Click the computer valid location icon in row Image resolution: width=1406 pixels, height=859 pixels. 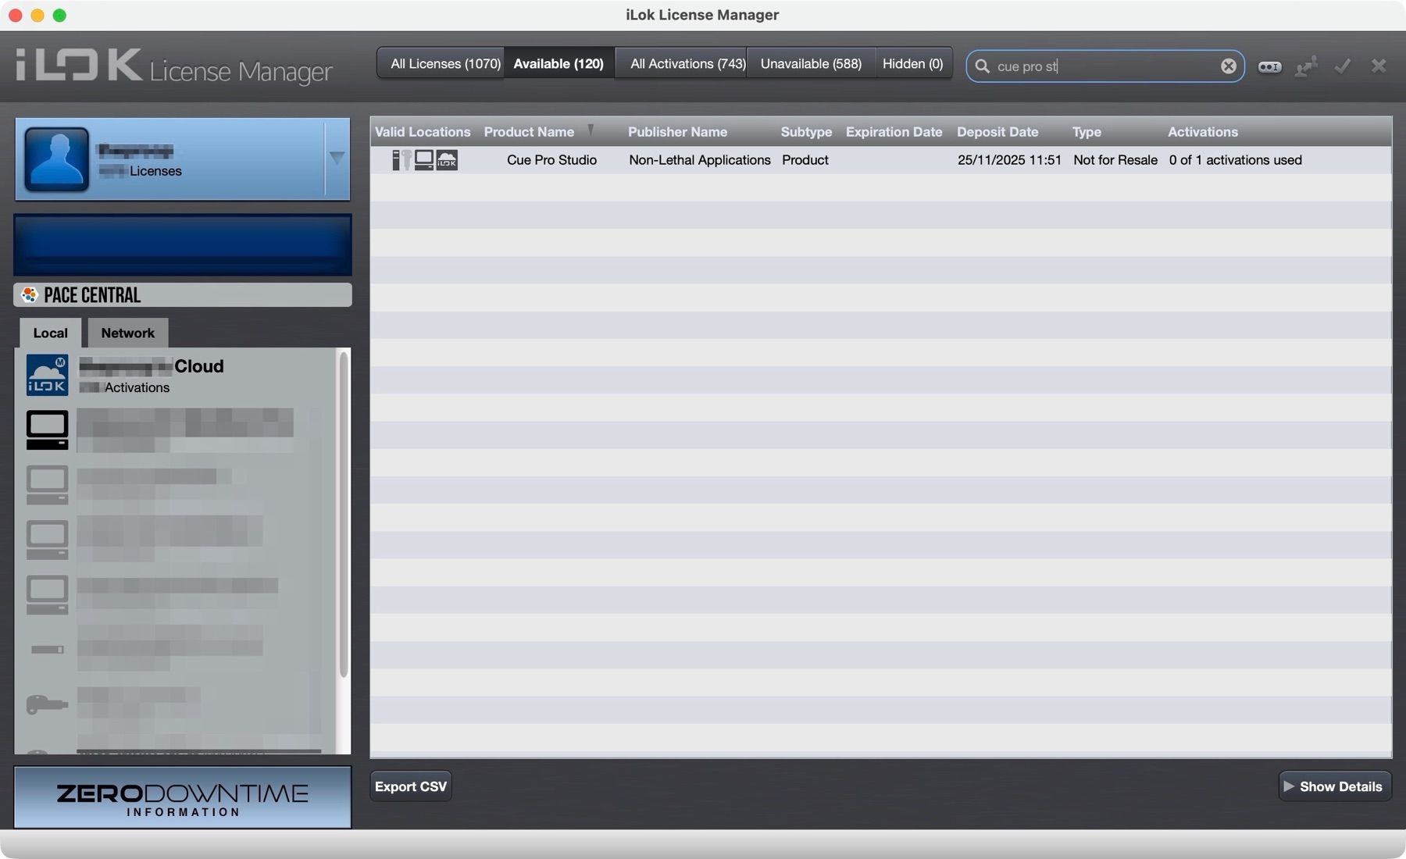tap(423, 160)
